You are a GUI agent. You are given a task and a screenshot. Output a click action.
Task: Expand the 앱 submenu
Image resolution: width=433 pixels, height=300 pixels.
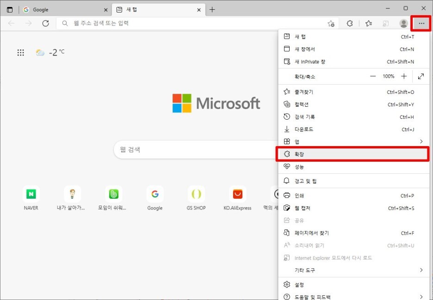coord(354,141)
